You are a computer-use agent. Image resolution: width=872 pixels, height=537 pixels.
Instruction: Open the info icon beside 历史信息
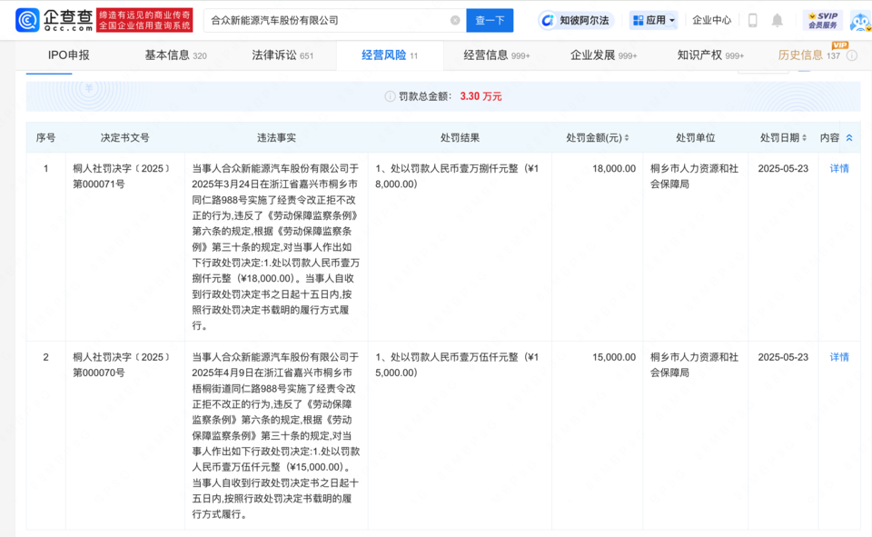click(x=851, y=55)
